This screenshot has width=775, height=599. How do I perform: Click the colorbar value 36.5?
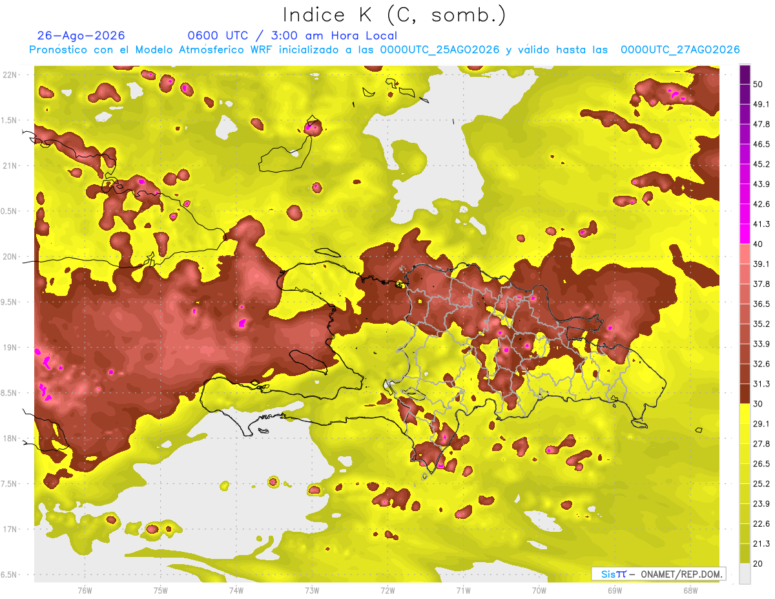(x=761, y=304)
